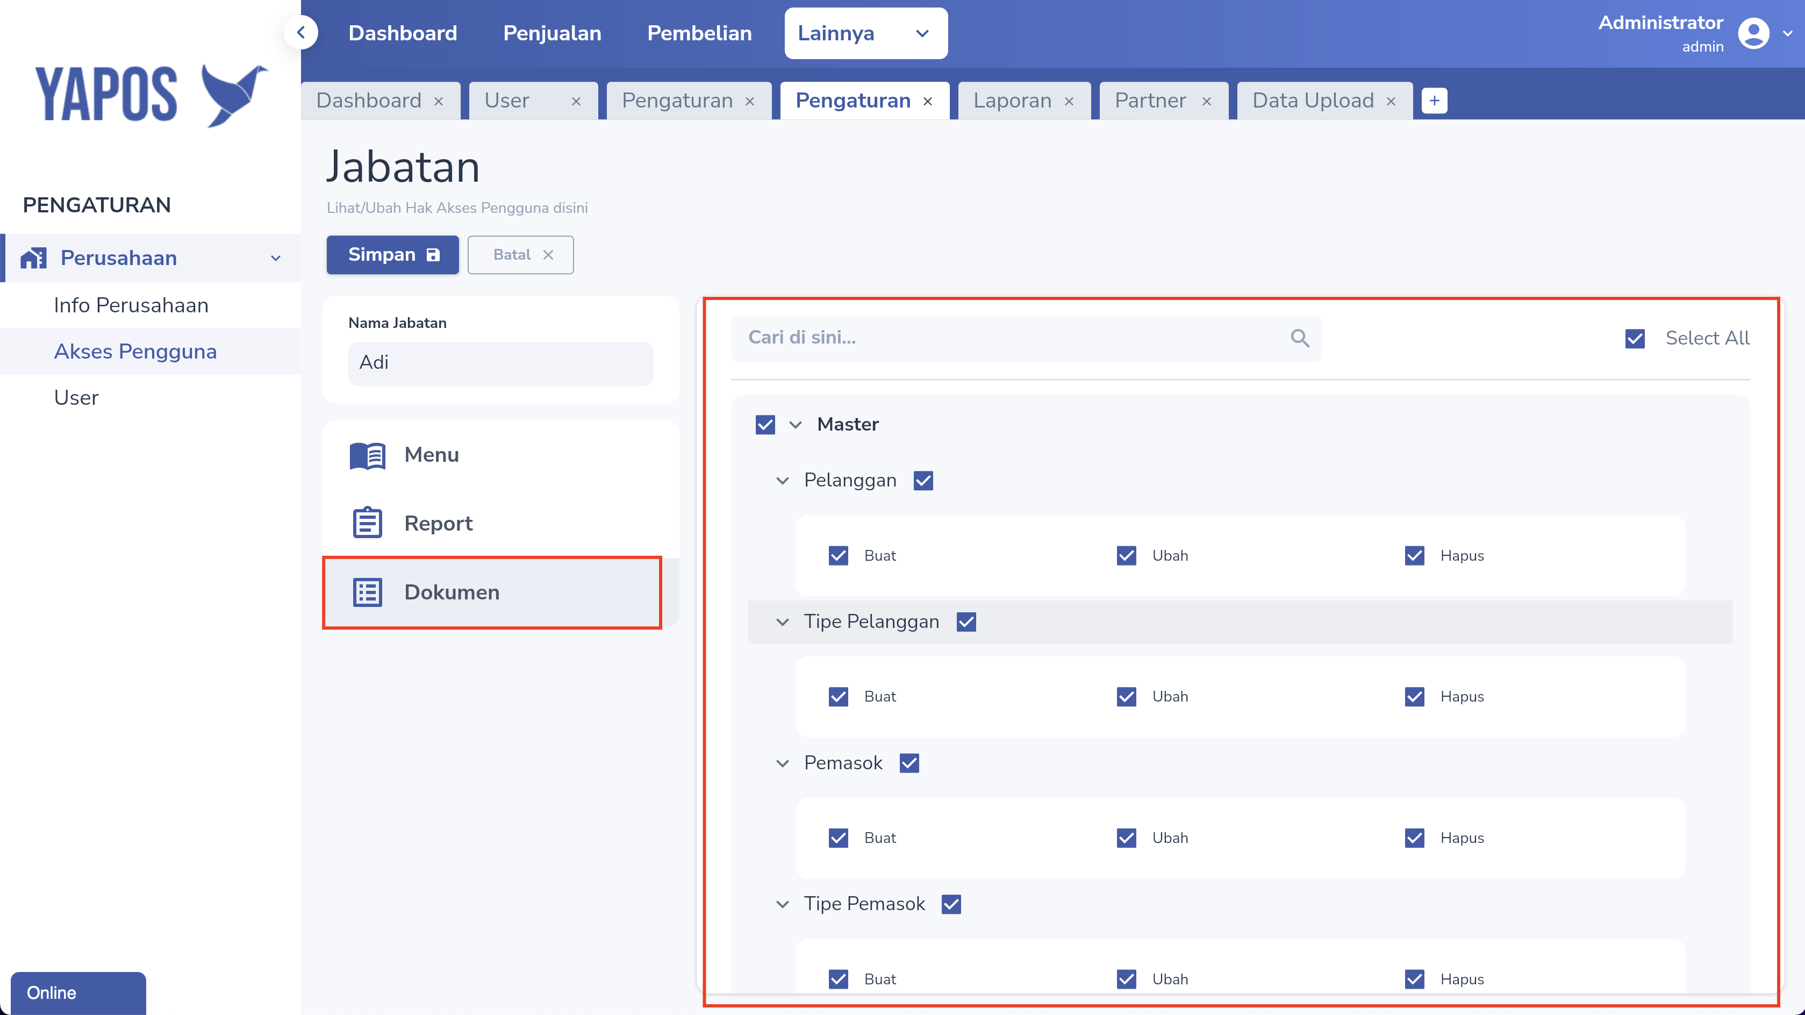The height and width of the screenshot is (1015, 1805).
Task: Open the Penjualan top menu
Action: pos(552,34)
